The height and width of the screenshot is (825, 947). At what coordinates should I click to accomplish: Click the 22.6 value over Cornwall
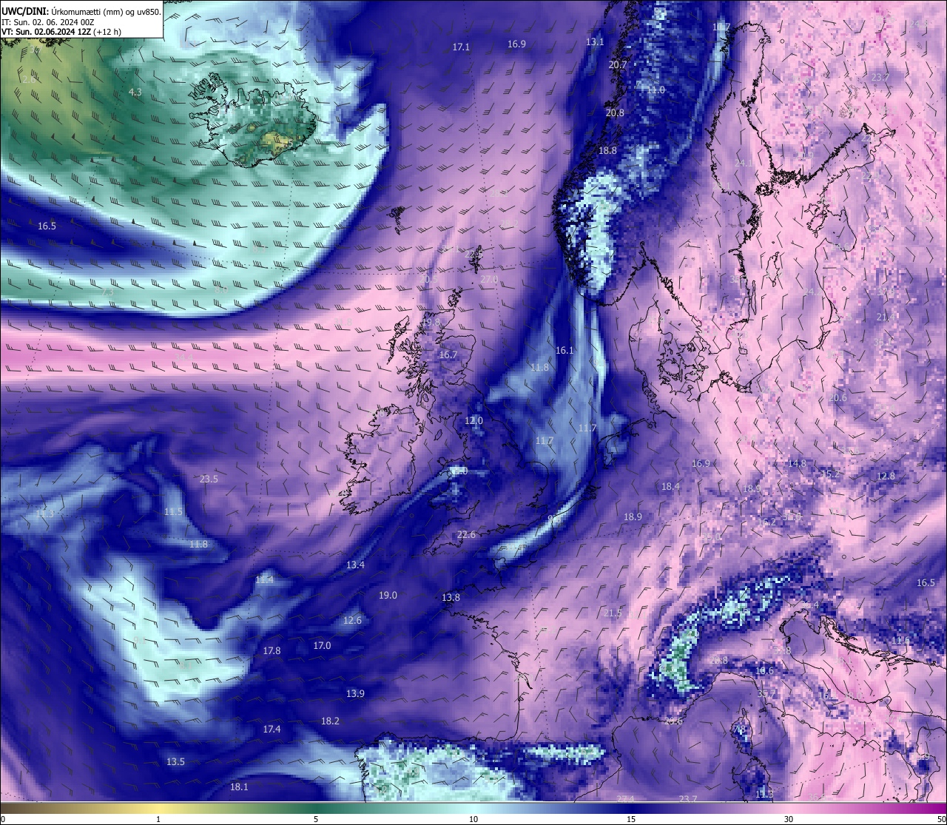tap(466, 535)
